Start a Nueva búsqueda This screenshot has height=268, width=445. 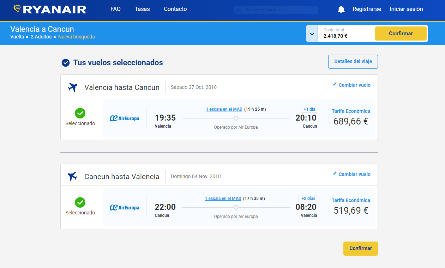pyautogui.click(x=77, y=37)
